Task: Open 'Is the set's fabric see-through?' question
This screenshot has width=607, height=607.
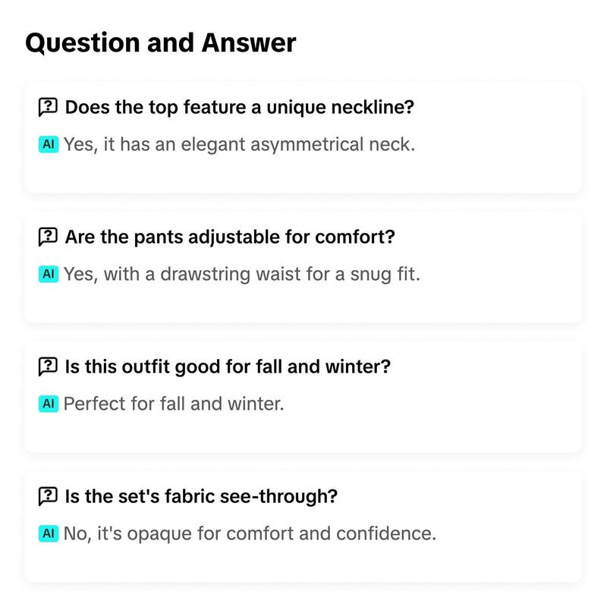Action: pos(201,496)
